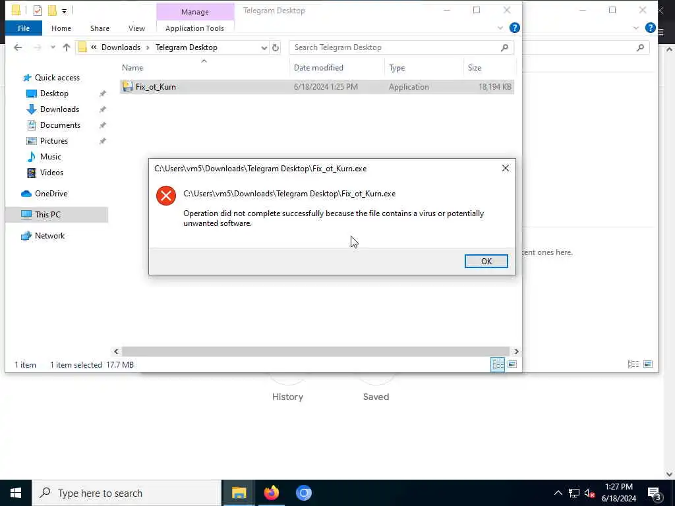Click the Fix_ot_Kurn application icon
Screen dimensions: 675x506
tap(127, 86)
